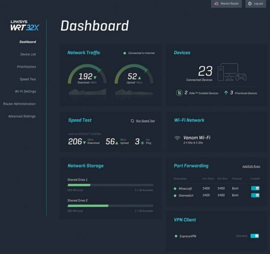
Task: Click the connected devices computer and gamepad icon
Action: click(x=232, y=72)
